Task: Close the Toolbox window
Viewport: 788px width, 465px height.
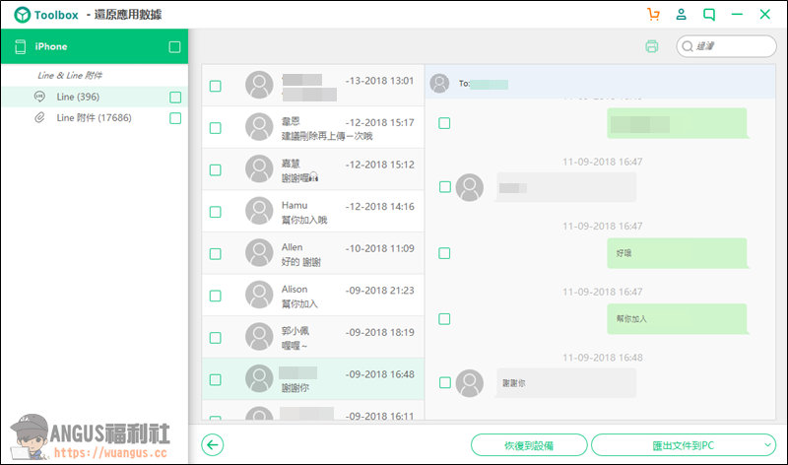Action: [765, 14]
